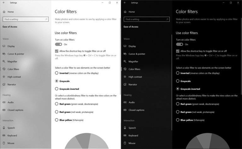Click Speech microphone icon in light window
The width and height of the screenshot is (242, 149).
pos(4,128)
